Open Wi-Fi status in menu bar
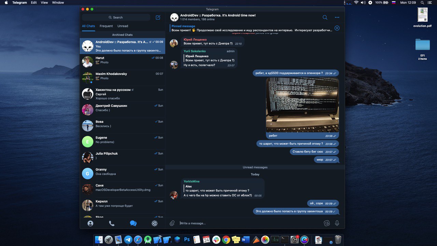 pos(356,2)
